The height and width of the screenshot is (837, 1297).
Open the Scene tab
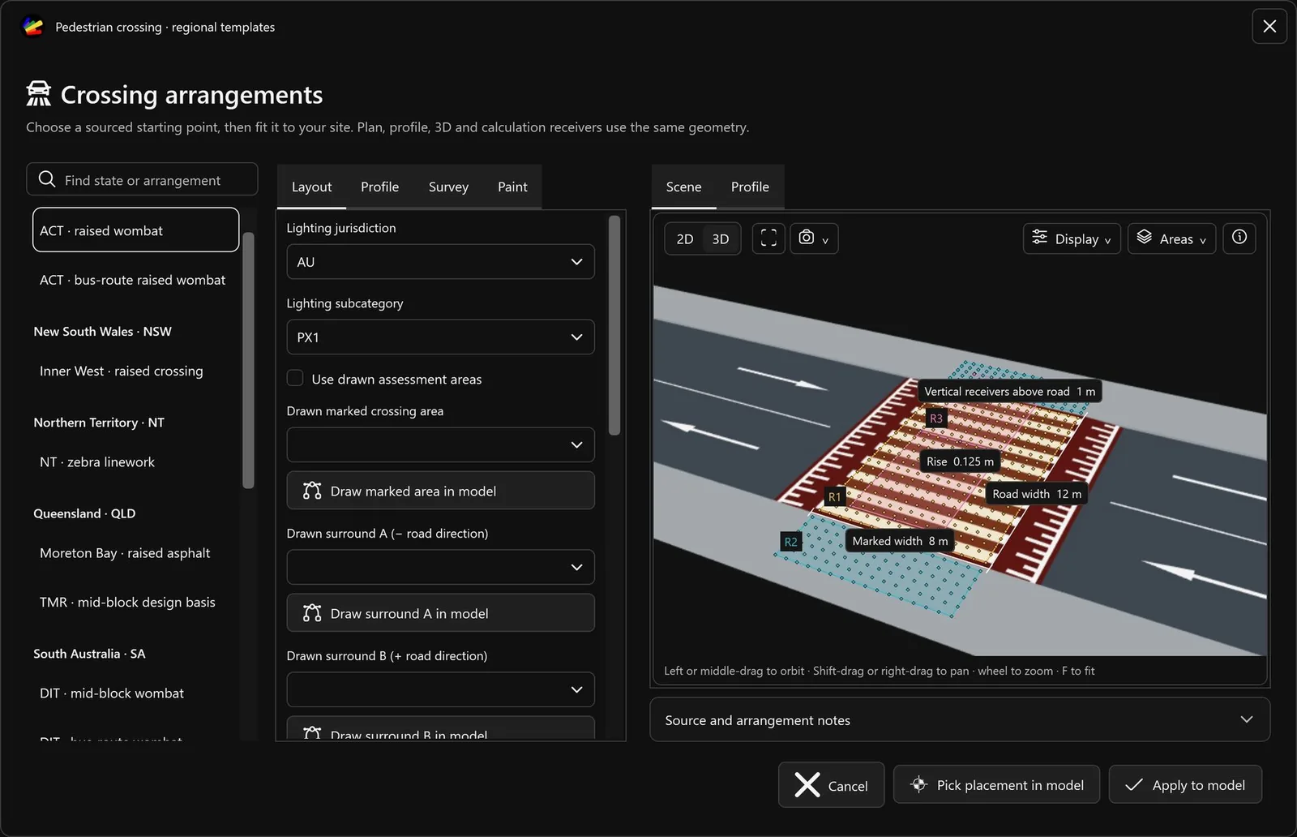(x=683, y=187)
